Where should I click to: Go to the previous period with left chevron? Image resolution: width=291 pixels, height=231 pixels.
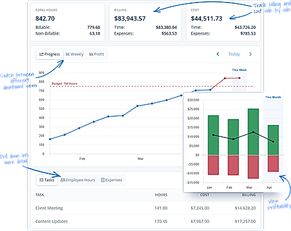coord(218,54)
